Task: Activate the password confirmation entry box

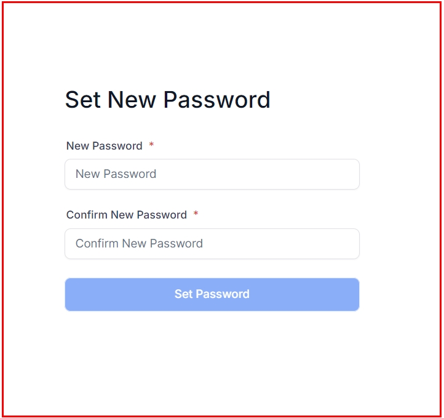Action: (x=212, y=244)
